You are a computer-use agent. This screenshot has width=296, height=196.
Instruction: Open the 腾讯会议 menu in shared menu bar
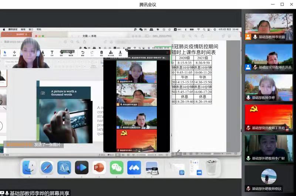13,30
